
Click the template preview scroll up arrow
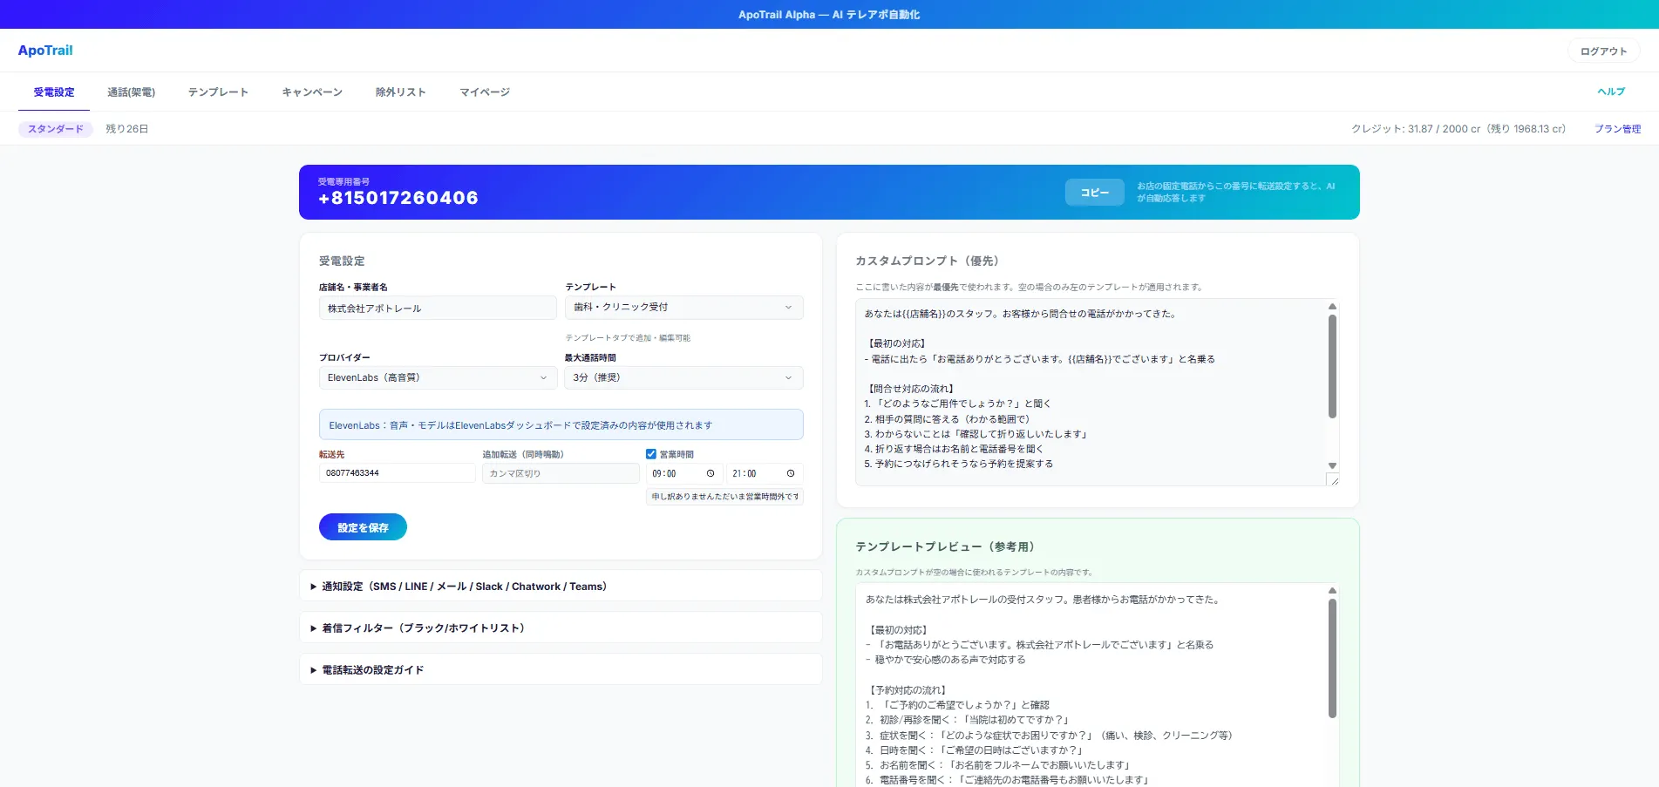1332,591
